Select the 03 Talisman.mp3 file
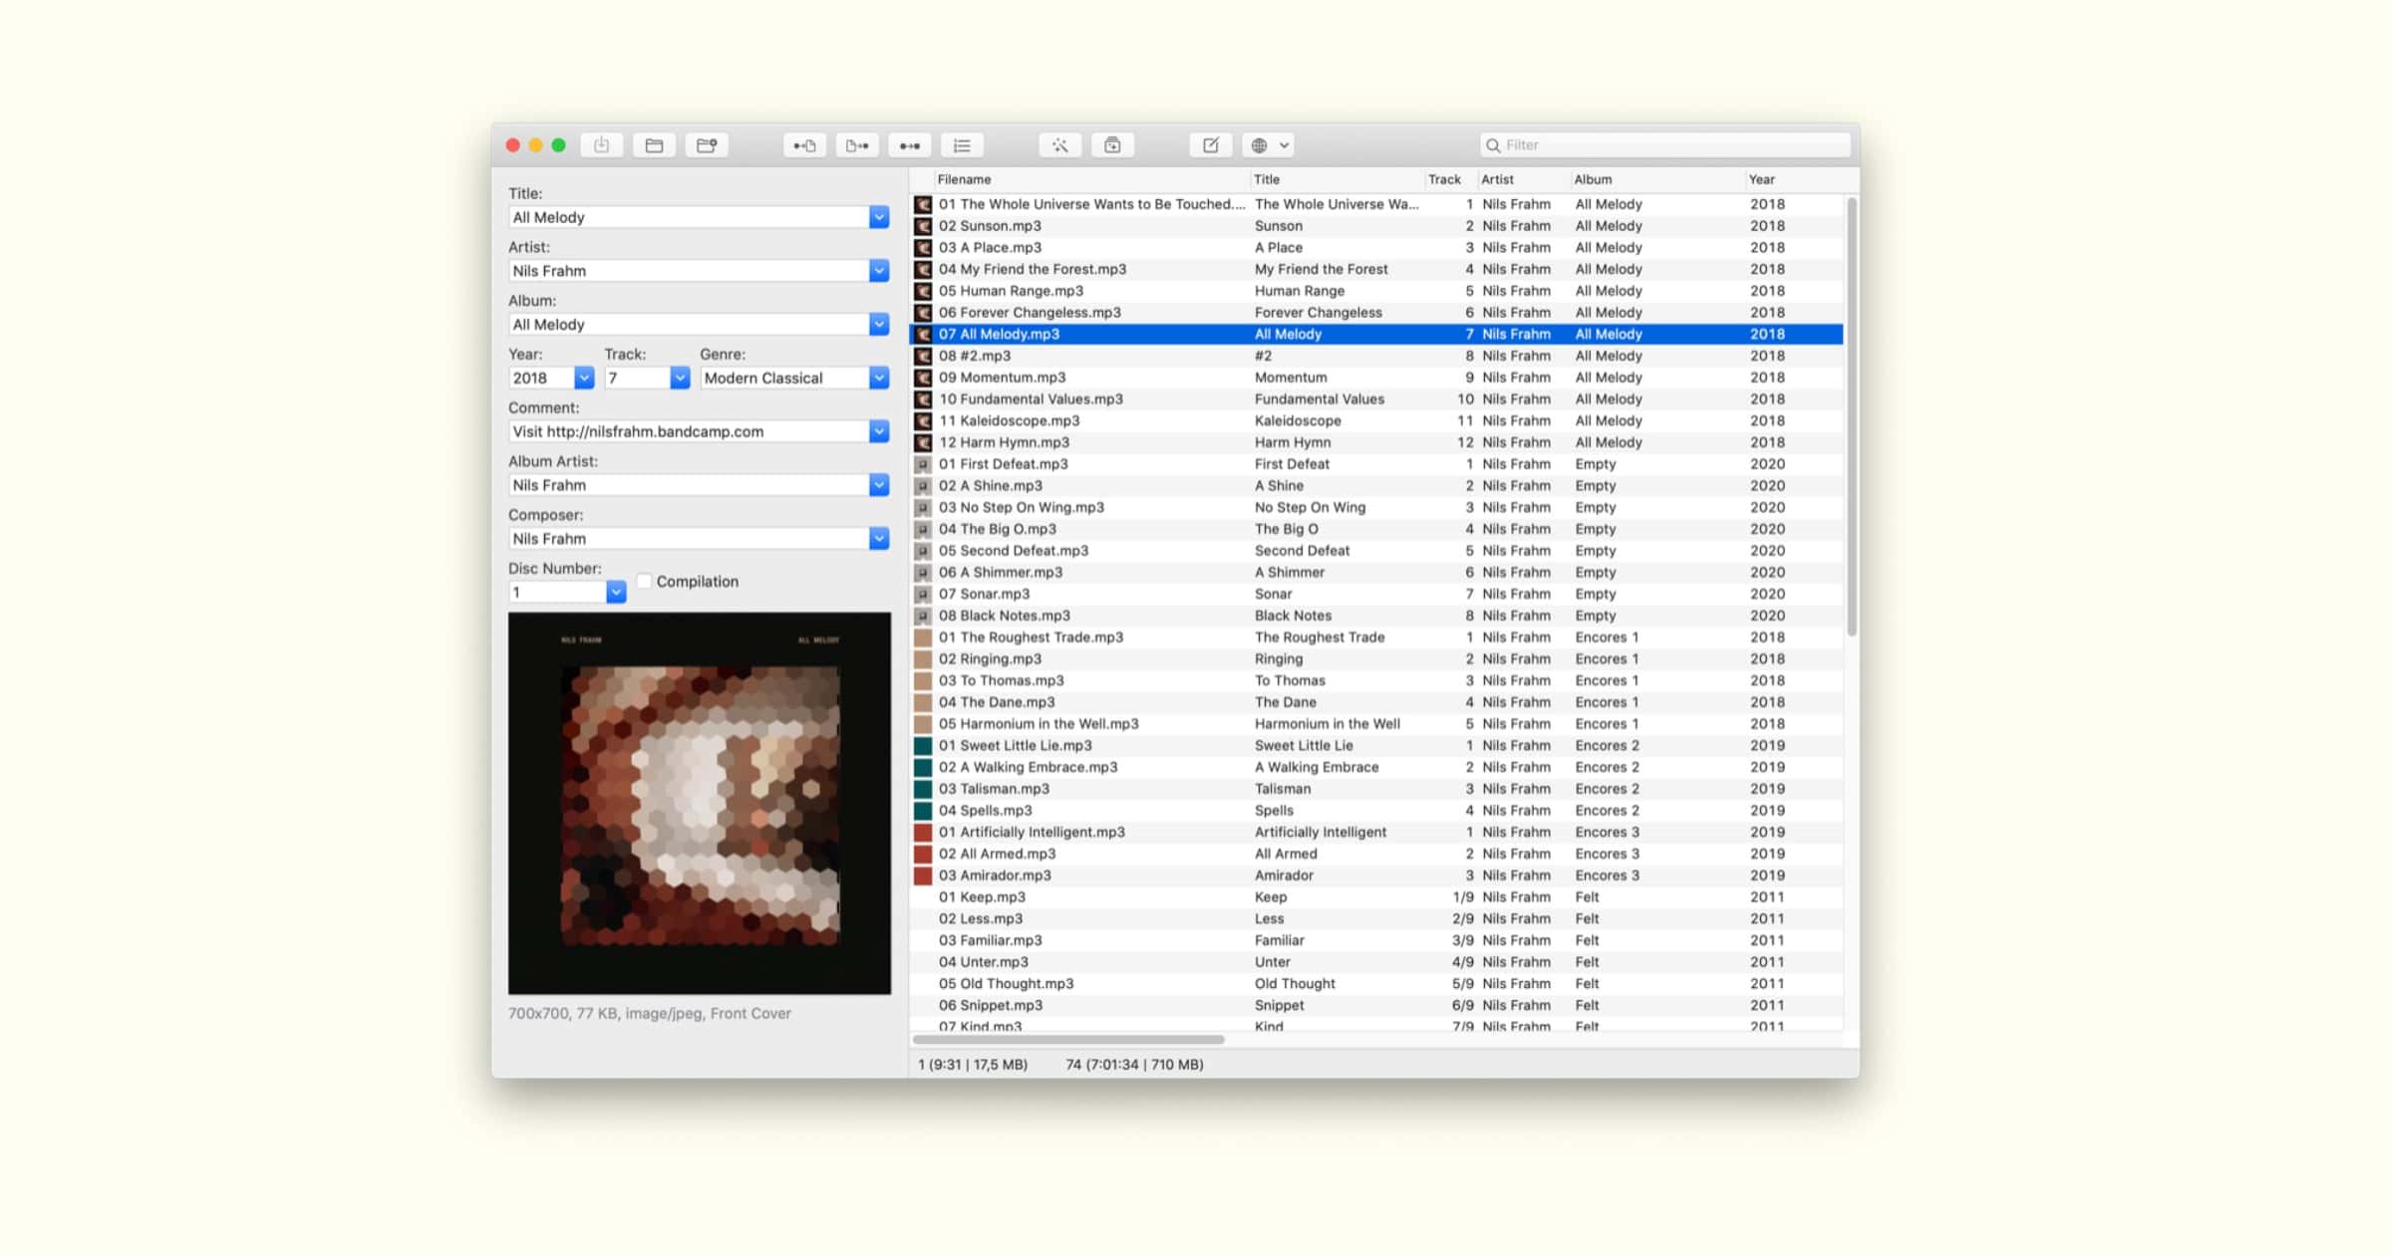The image size is (2392, 1255). 994,789
